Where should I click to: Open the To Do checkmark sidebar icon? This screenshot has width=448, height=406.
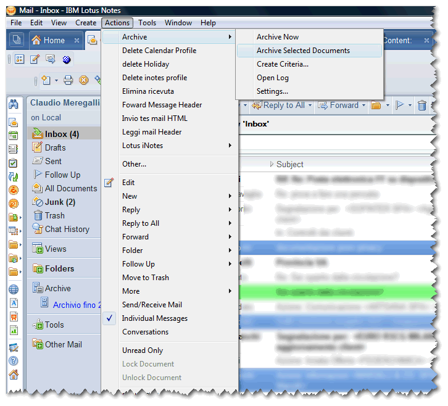[x=13, y=163]
